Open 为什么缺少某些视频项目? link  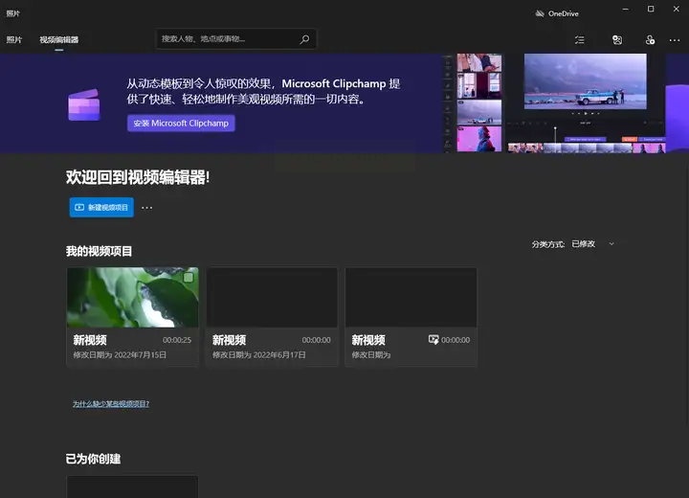(111, 404)
